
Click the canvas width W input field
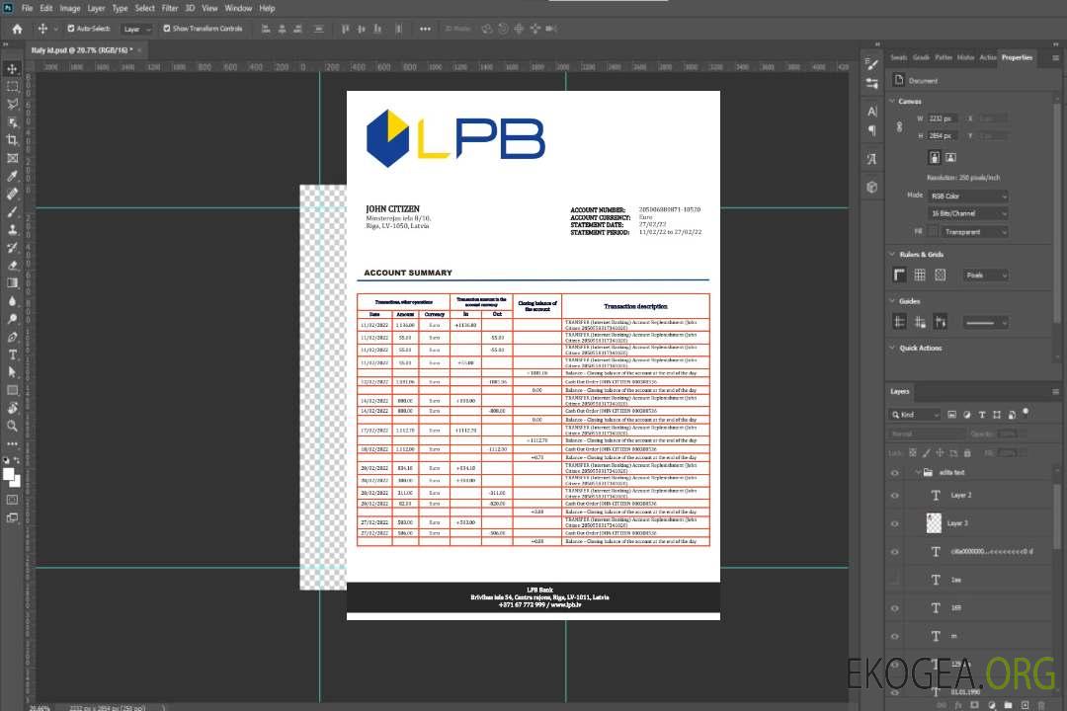coord(943,118)
